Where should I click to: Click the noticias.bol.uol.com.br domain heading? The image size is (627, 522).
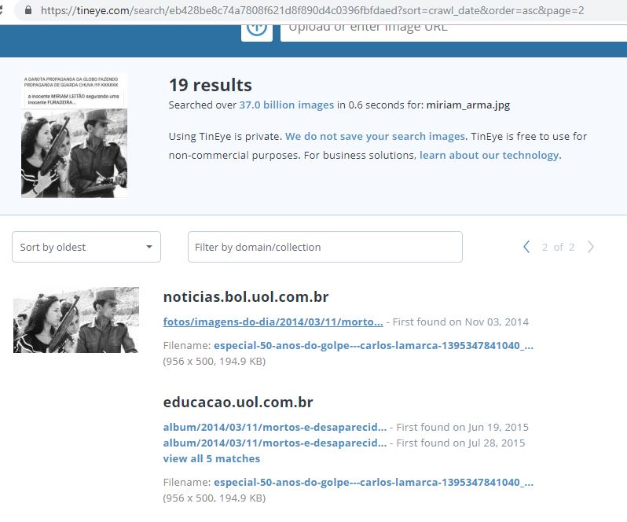point(246,297)
